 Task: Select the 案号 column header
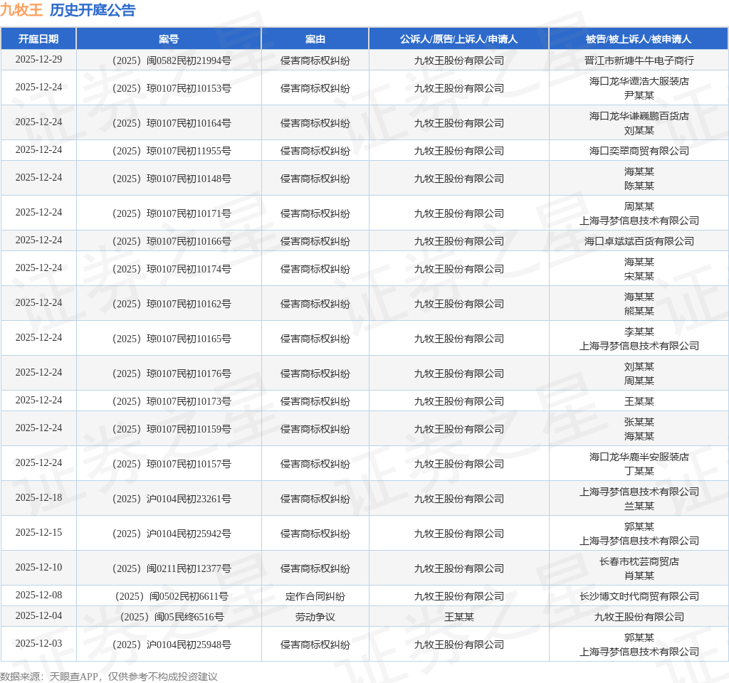(x=169, y=39)
